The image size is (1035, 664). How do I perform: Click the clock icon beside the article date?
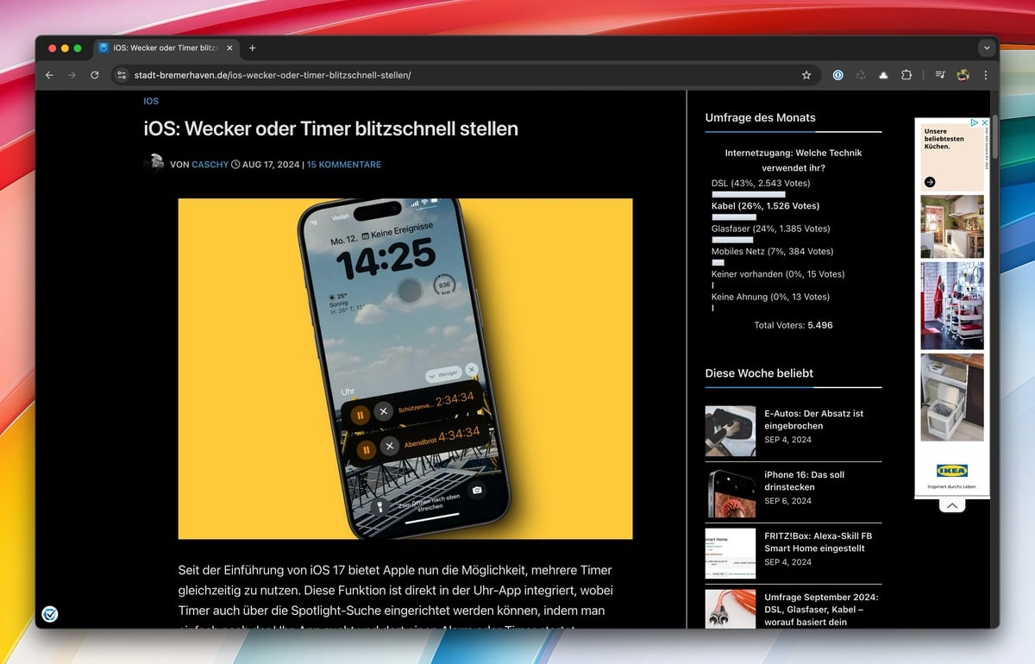point(235,164)
